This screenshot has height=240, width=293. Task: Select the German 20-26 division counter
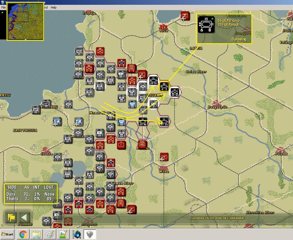coord(154,104)
